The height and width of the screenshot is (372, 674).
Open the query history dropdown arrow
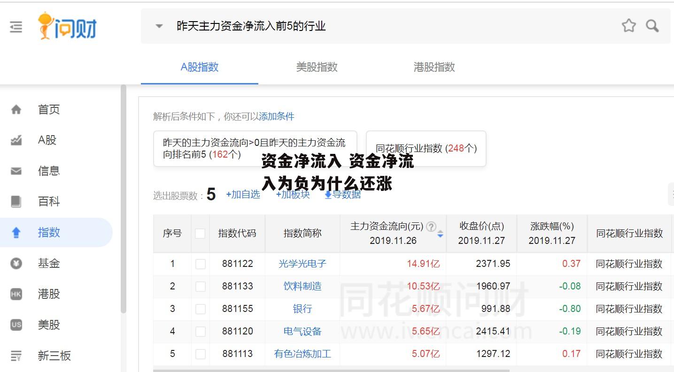pyautogui.click(x=159, y=26)
